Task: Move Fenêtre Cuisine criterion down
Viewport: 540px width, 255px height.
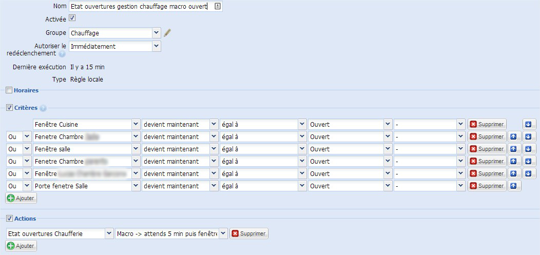Action: point(529,124)
